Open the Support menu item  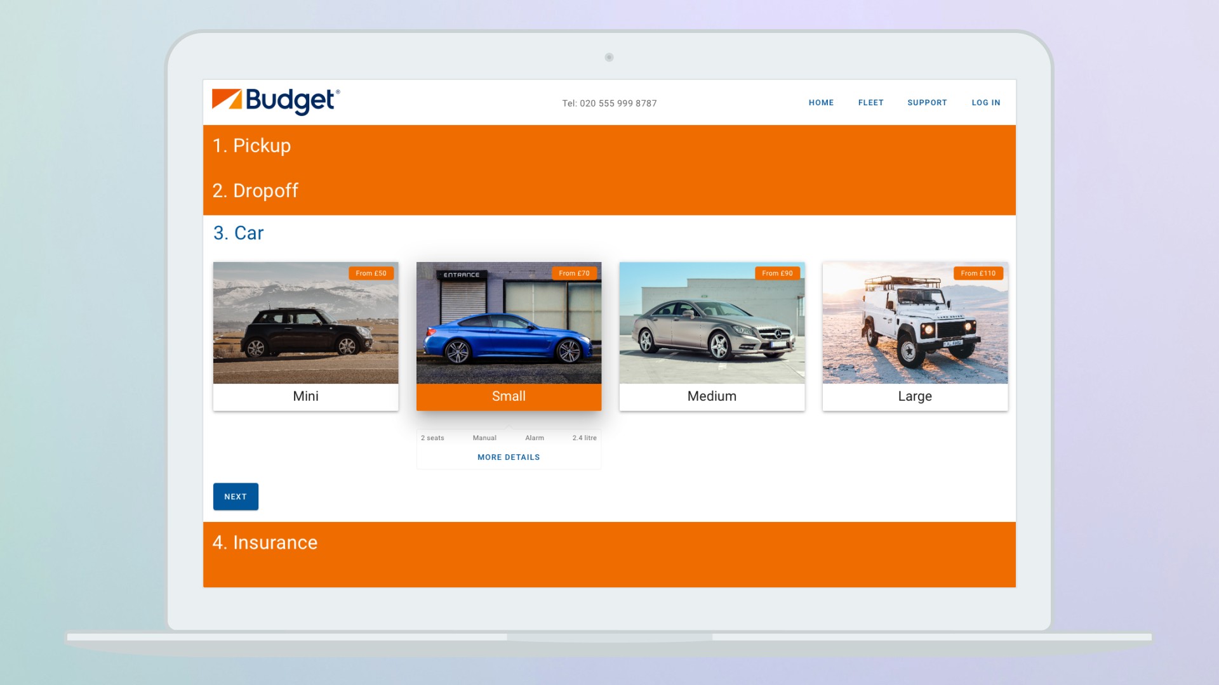[x=926, y=103]
